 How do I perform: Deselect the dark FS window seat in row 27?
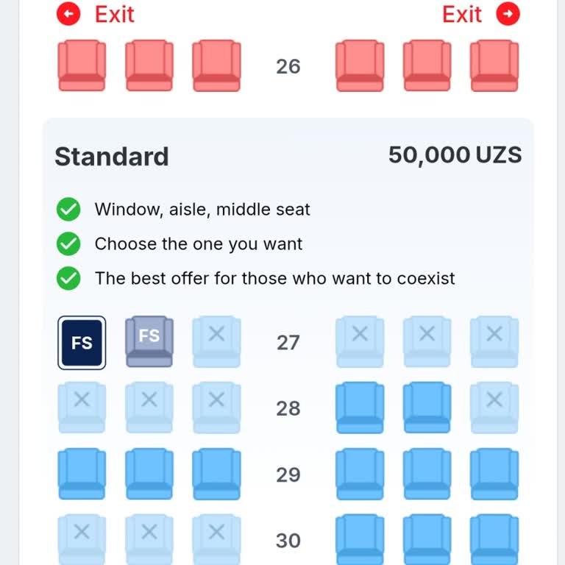[x=82, y=342]
